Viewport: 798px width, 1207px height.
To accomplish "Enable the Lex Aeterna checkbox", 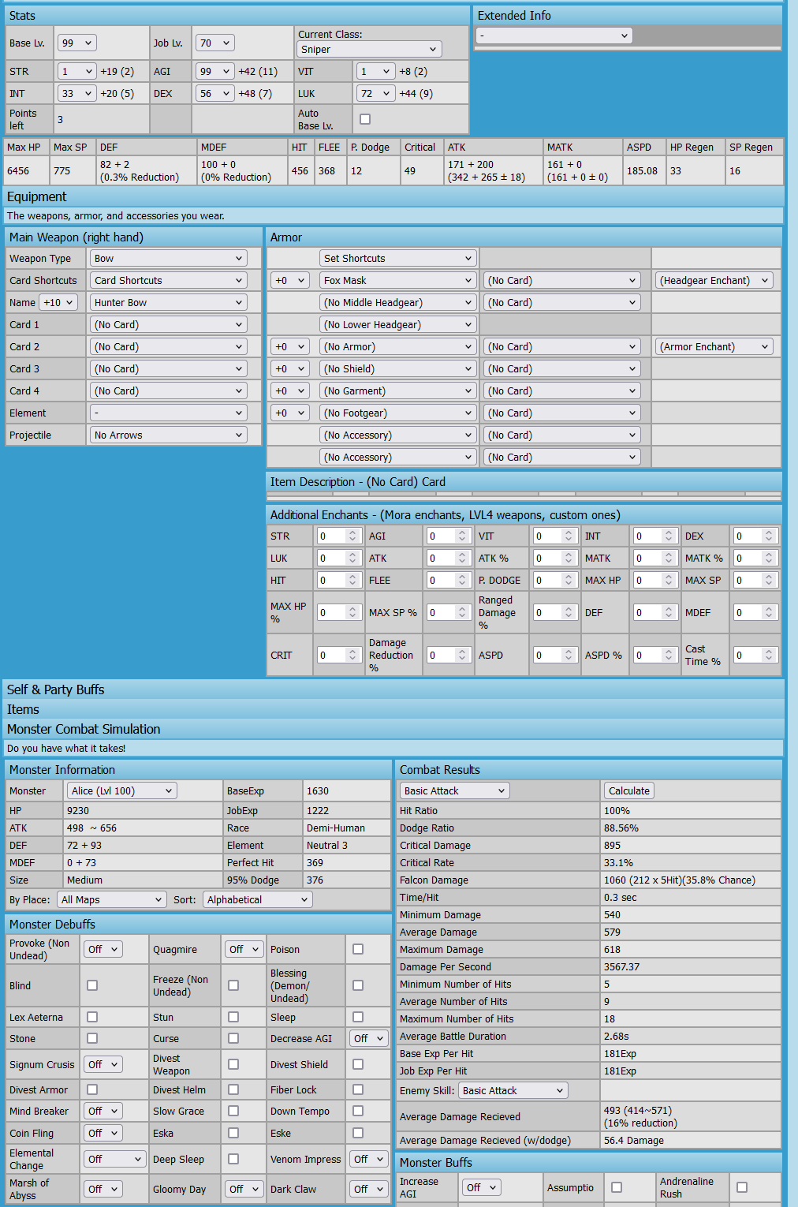I will point(92,1017).
